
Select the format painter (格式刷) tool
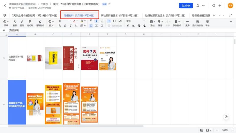[x=30, y=22]
